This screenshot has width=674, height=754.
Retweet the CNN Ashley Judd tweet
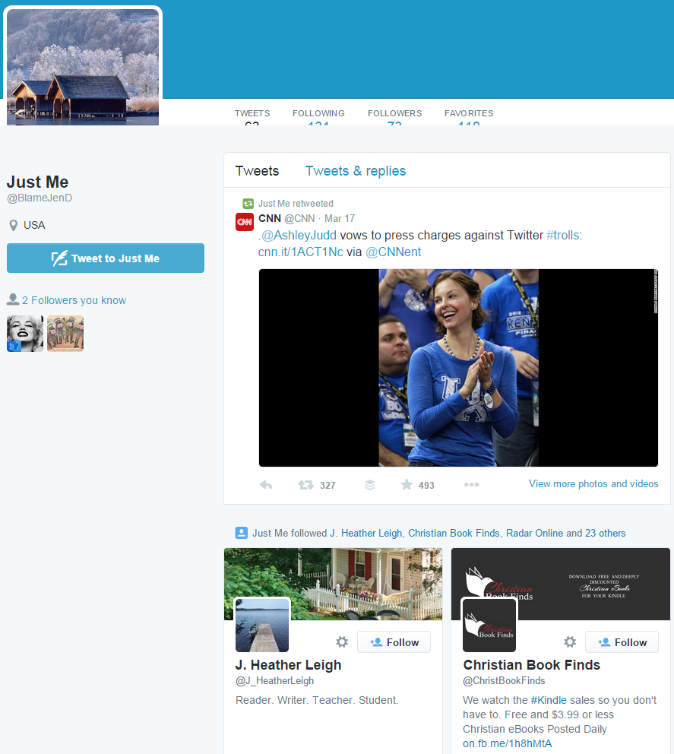306,485
